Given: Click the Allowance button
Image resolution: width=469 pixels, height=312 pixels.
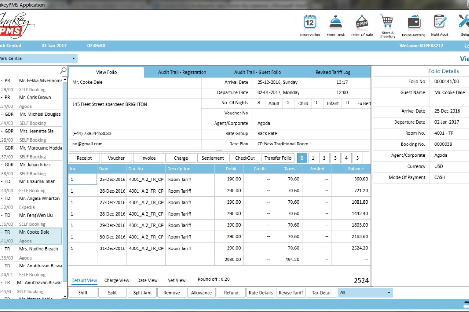Looking at the screenshot, I should click(202, 293).
